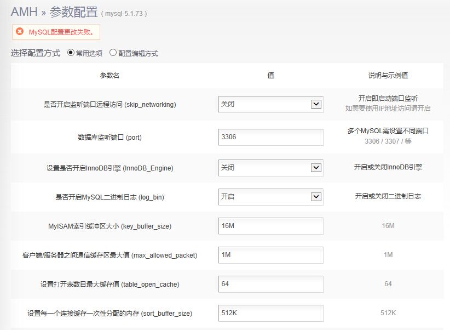Click the 参数配置 page heading
The width and height of the screenshot is (450, 330).
click(x=73, y=12)
